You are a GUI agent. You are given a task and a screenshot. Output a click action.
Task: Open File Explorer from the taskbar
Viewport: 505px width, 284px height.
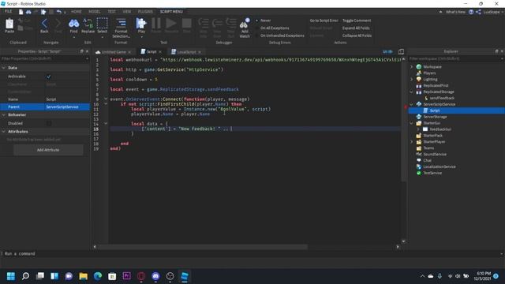tap(83, 276)
